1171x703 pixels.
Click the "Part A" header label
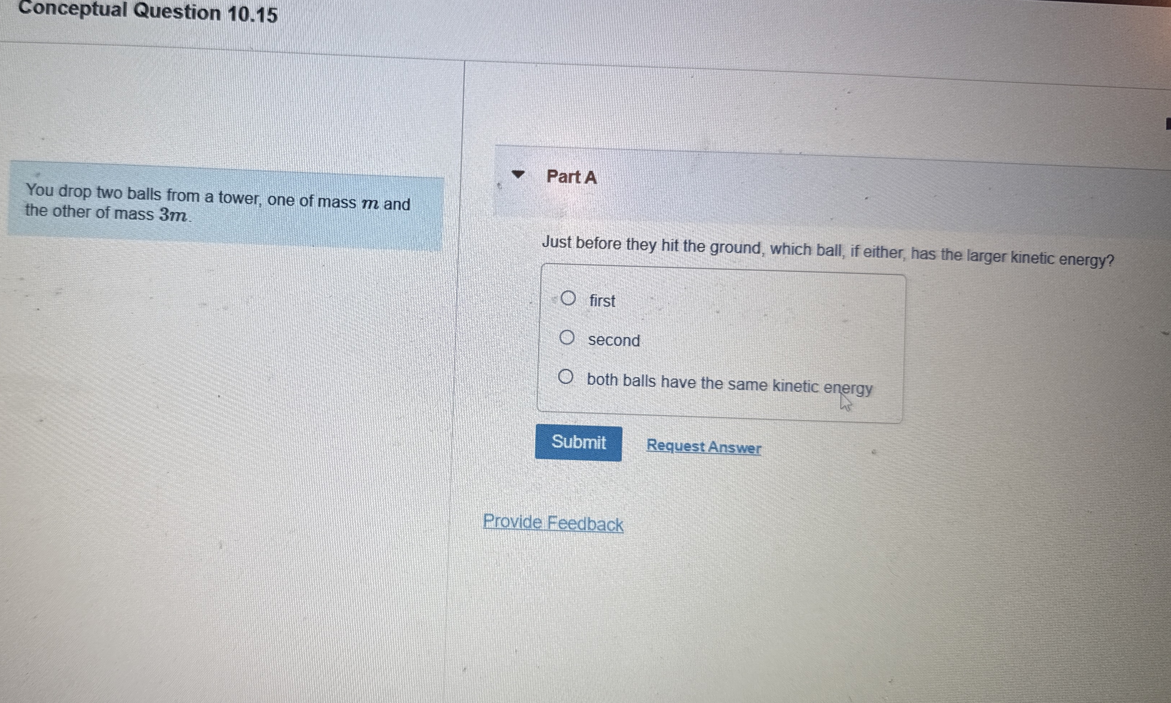[572, 177]
